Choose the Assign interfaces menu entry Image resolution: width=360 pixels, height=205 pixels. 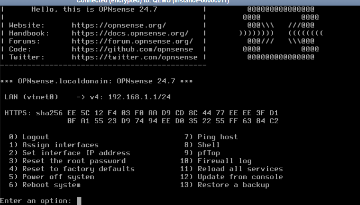click(60, 145)
